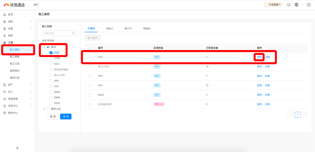315x152 pixels.
Task: Open the notification bell icon
Action: [x=289, y=5]
